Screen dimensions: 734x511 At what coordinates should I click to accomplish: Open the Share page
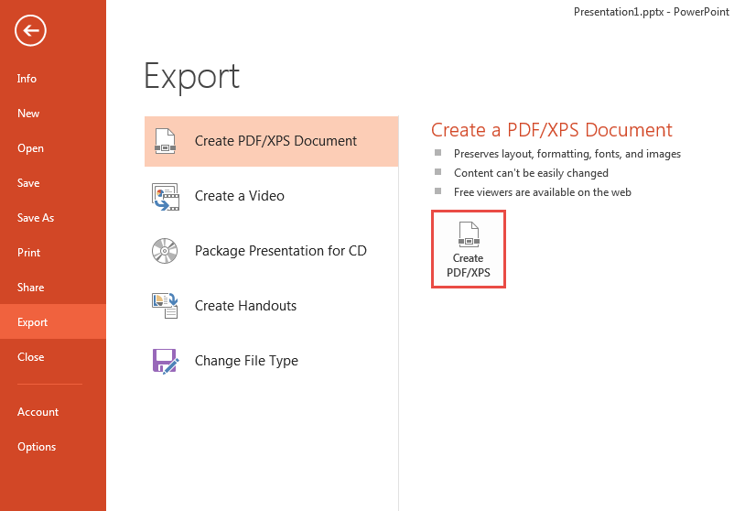30,288
